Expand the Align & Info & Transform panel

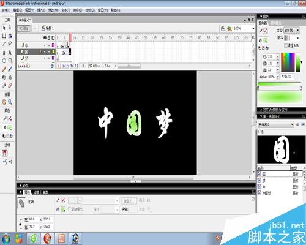[x=261, y=110]
